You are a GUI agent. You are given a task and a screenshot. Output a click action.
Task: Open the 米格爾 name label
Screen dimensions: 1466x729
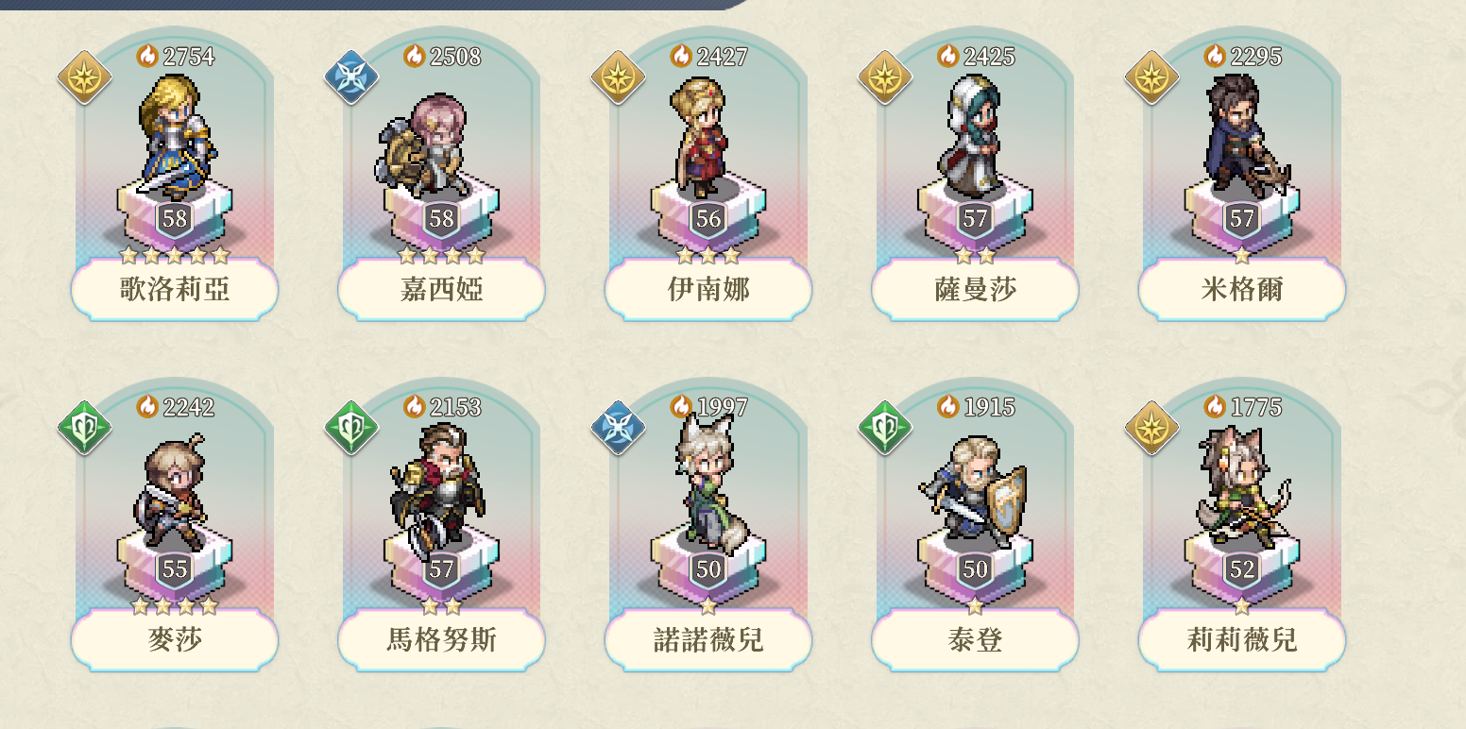[1242, 289]
